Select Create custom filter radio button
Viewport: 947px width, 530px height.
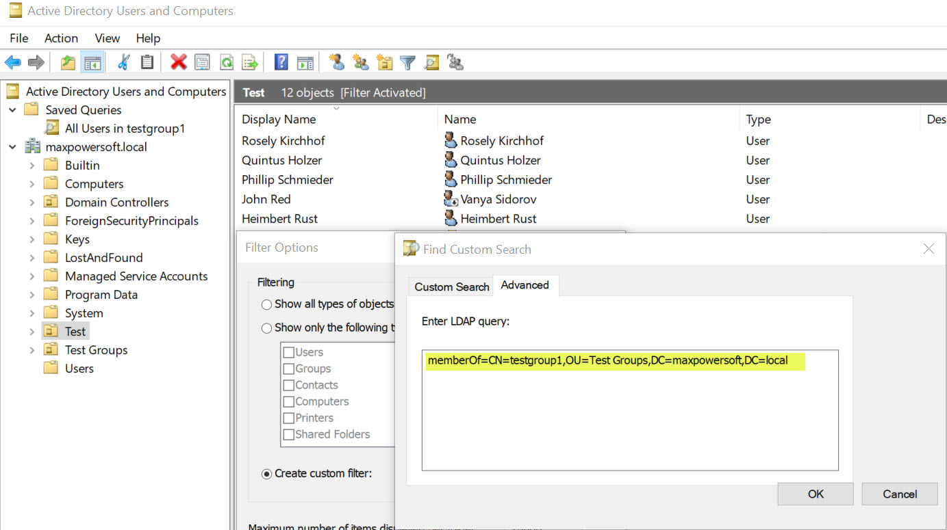(x=266, y=473)
